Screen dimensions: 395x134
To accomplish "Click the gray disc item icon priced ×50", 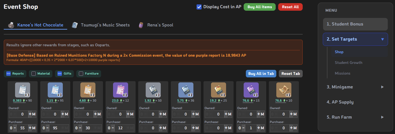I will click(x=153, y=90).
